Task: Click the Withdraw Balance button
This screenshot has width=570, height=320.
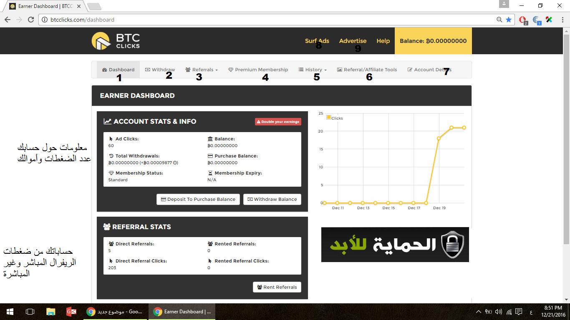Action: 272,199
